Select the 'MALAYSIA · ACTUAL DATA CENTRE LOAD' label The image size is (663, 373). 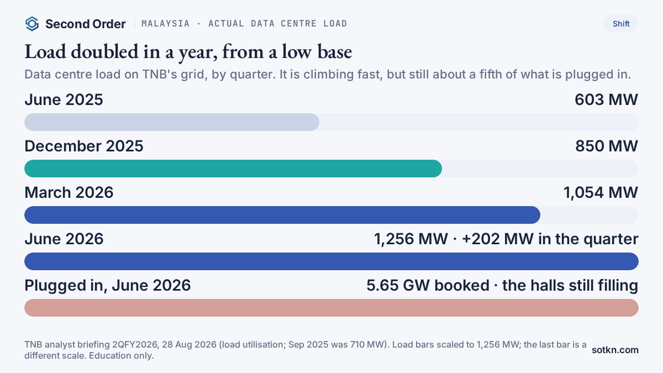244,24
